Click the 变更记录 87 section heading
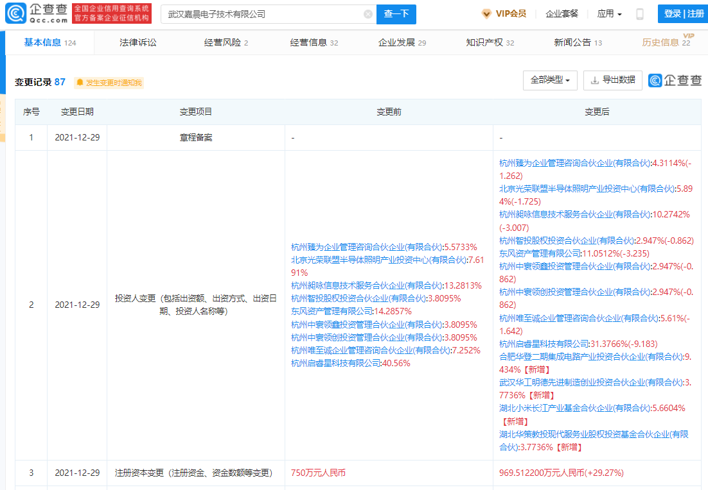The height and width of the screenshot is (490, 708). point(40,82)
